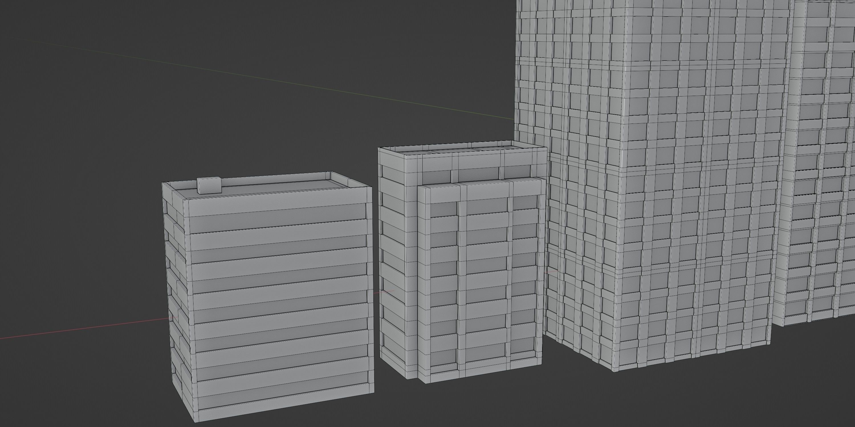The height and width of the screenshot is (427, 855).
Task: Select the small rooftop box on left building
Action: coord(209,185)
